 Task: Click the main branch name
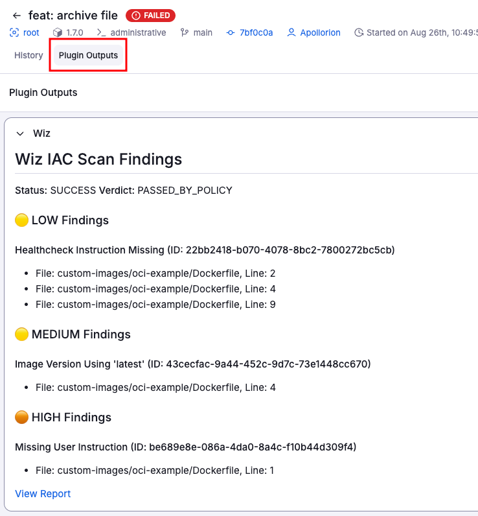[203, 32]
